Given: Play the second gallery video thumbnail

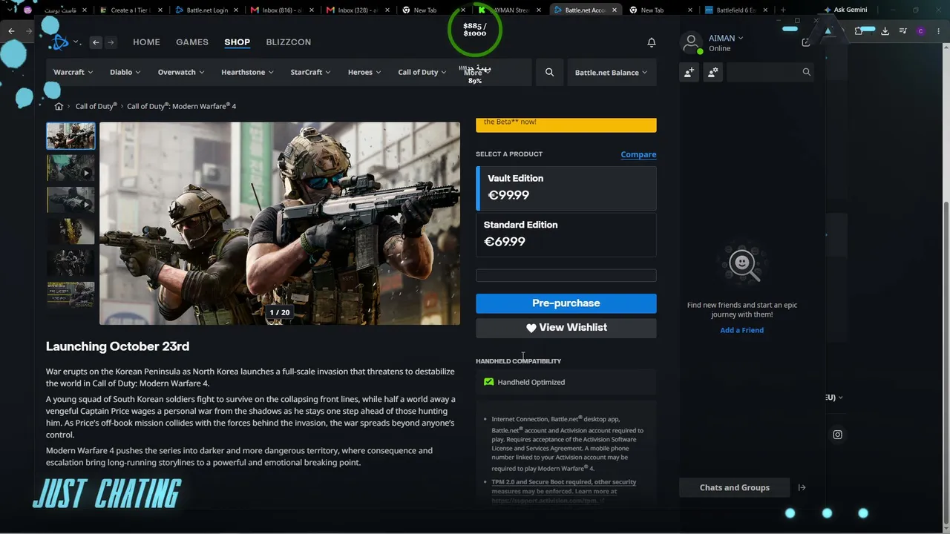Looking at the screenshot, I should 71,168.
